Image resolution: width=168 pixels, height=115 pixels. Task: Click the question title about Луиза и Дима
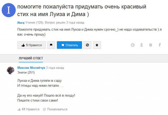(83, 10)
